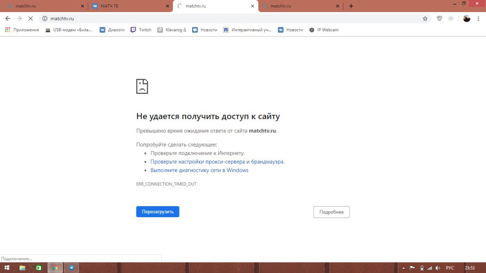Open the Приложения apps shortcut
Image resolution: width=486 pixels, height=273 pixels.
tap(22, 30)
